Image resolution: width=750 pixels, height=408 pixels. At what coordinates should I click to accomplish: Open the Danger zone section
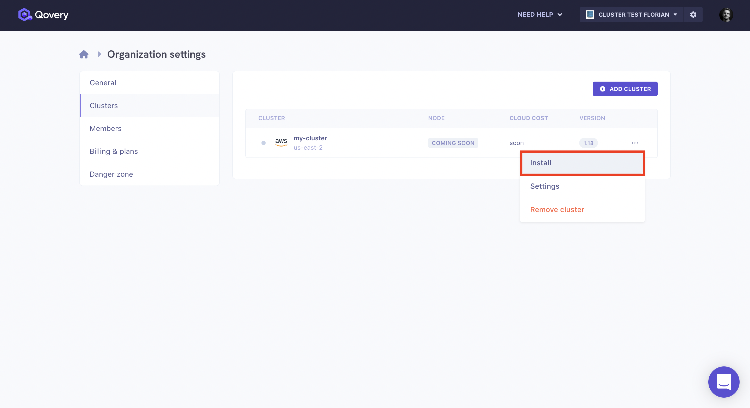(x=149, y=174)
